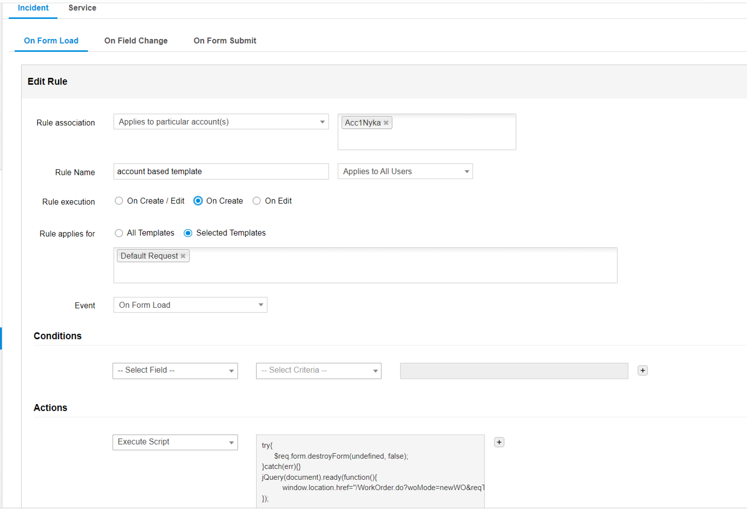Open the Event dropdown
747x509 pixels.
click(x=190, y=305)
